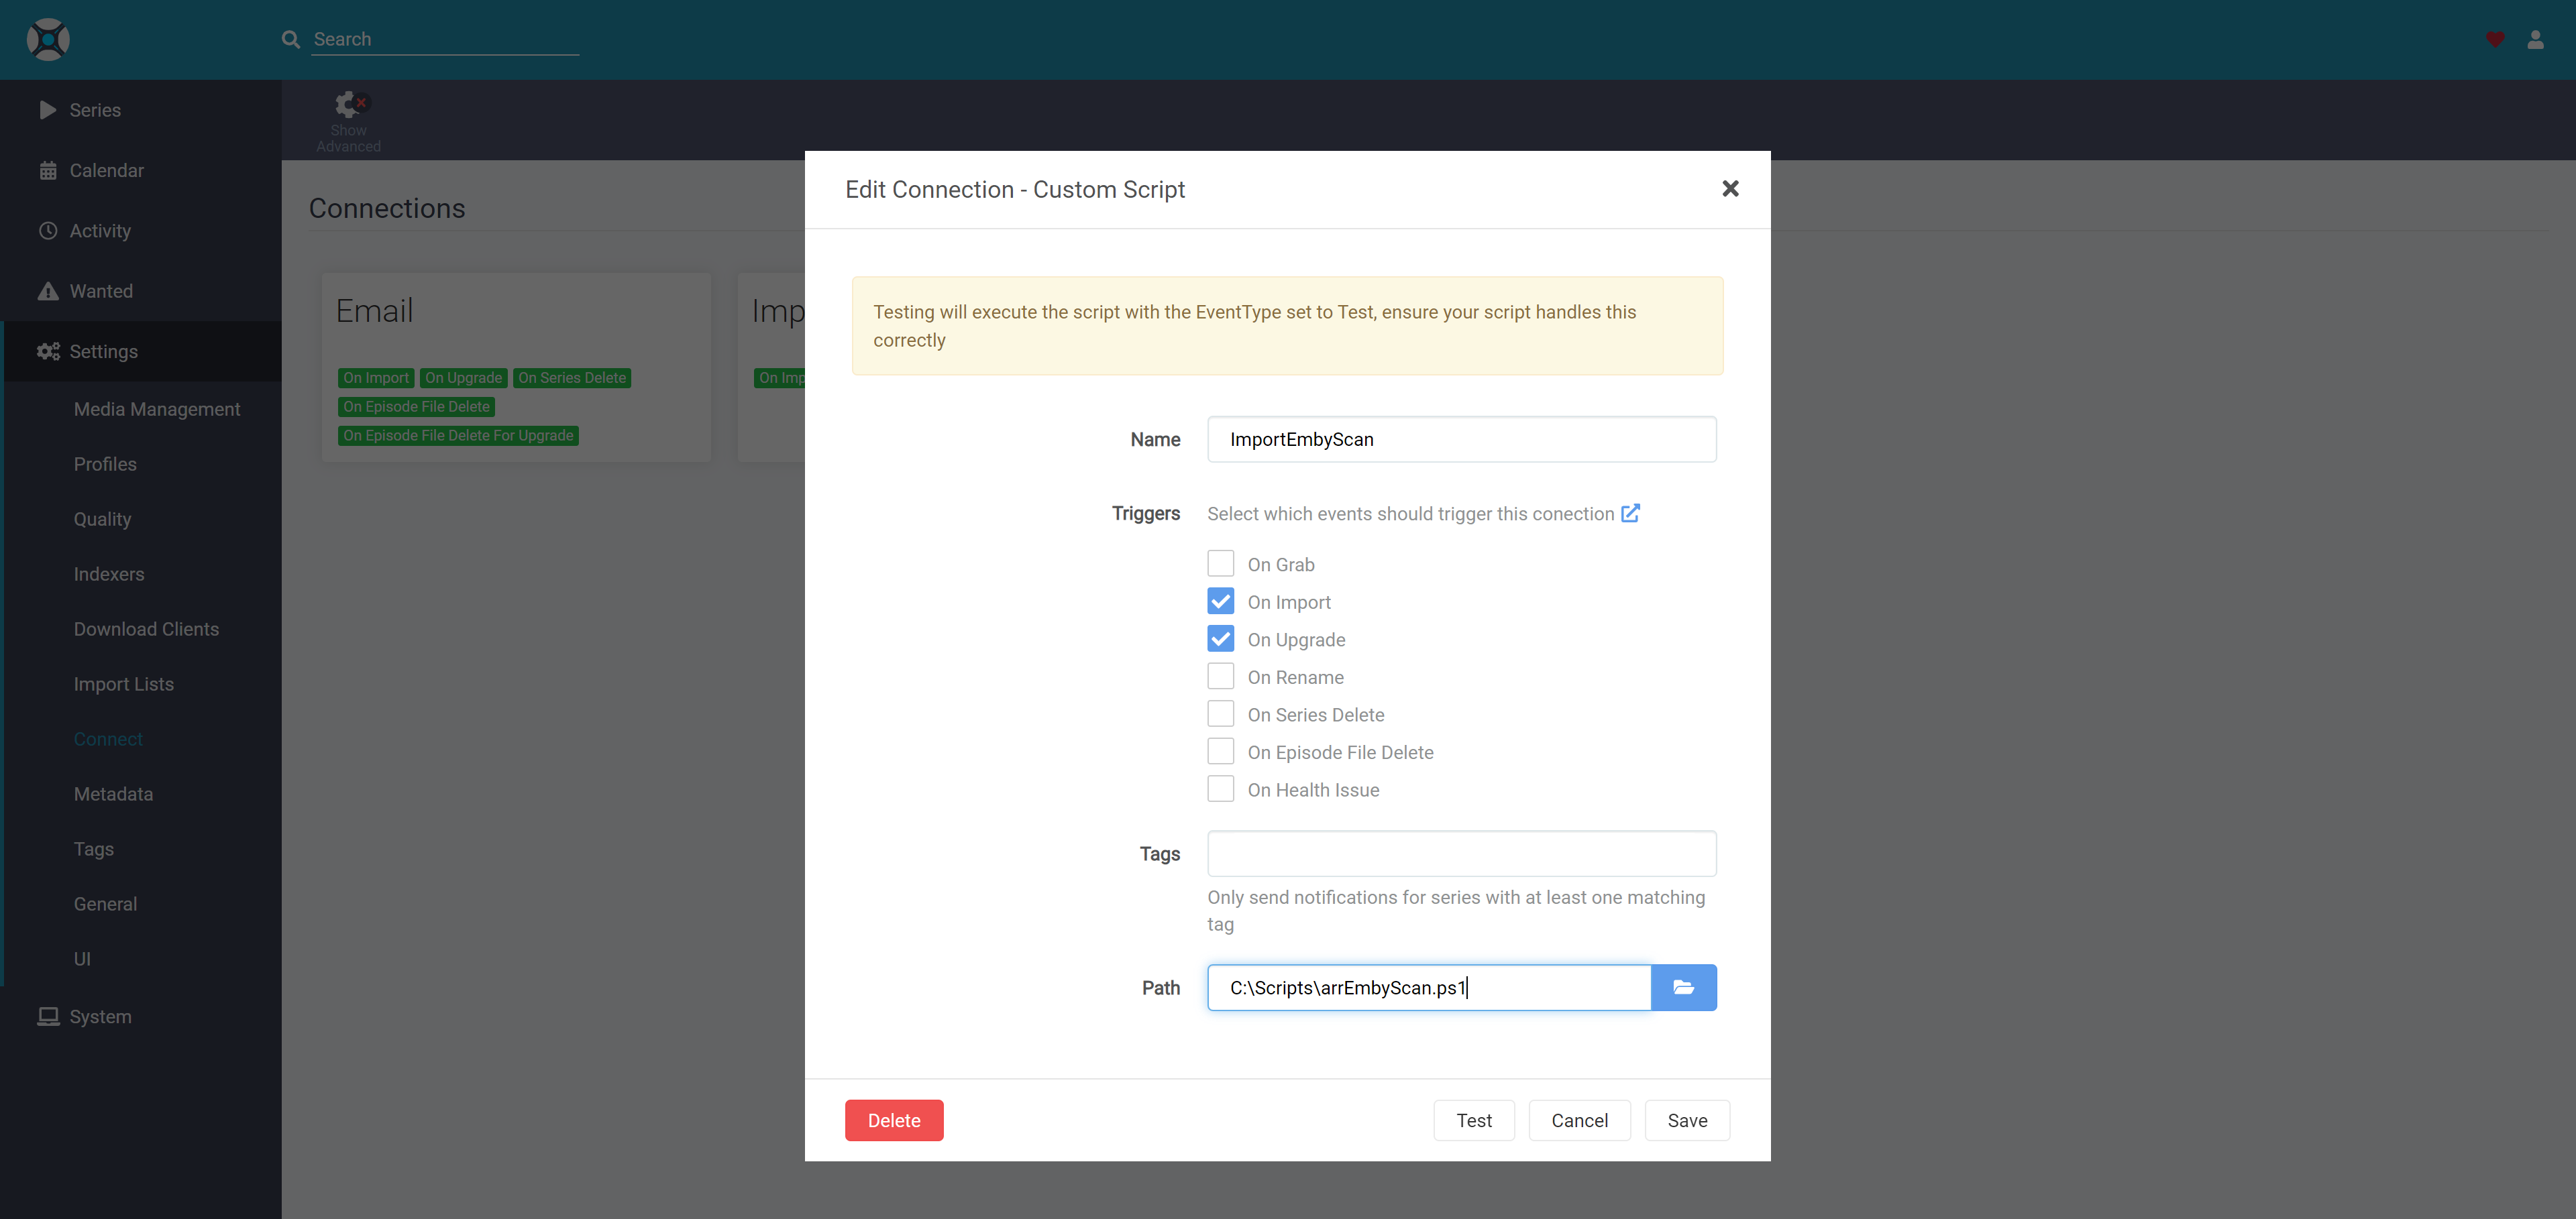Enable the On Health Issue checkbox
Screen dimensions: 2576x1219
click(1220, 789)
